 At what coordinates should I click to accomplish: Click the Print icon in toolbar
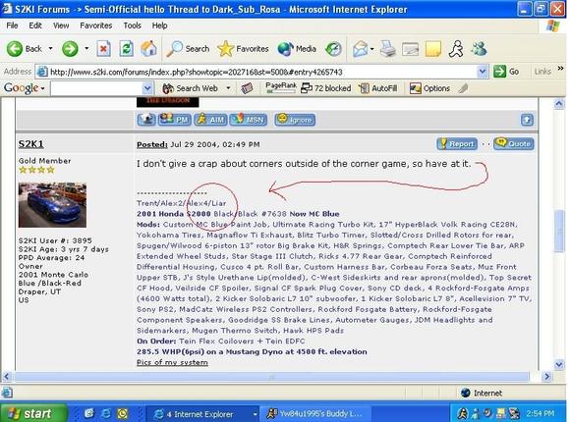coord(388,49)
